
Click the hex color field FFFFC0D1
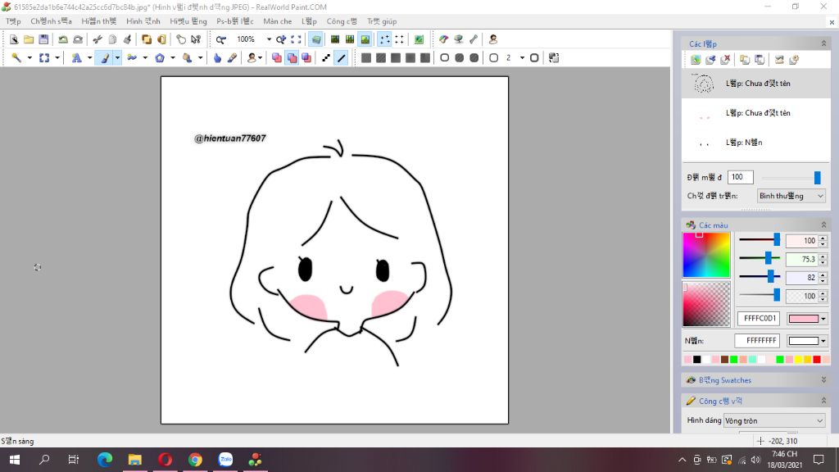coord(760,319)
